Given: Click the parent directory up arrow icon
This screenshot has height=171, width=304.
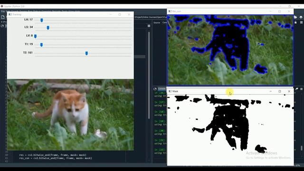Looking at the screenshot, I should [301, 17].
